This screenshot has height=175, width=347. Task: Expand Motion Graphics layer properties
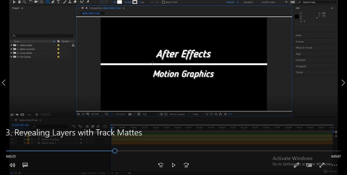[x=25, y=139]
